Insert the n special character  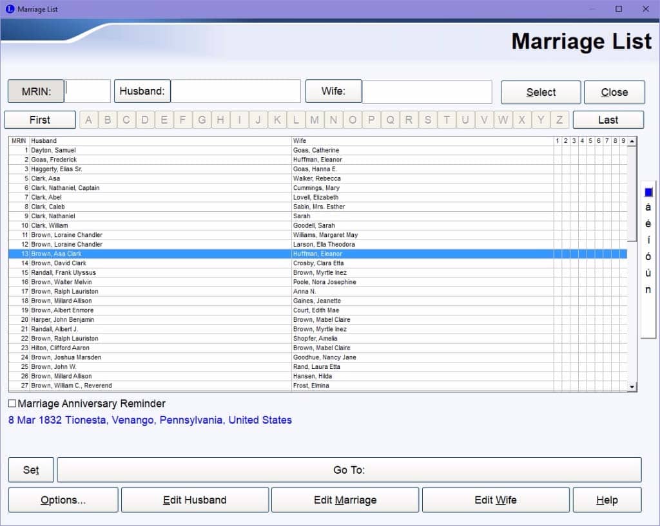click(x=648, y=290)
